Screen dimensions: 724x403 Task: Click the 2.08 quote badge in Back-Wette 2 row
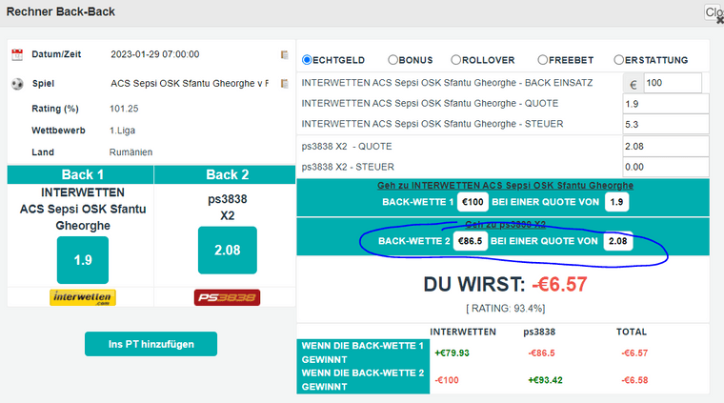618,241
